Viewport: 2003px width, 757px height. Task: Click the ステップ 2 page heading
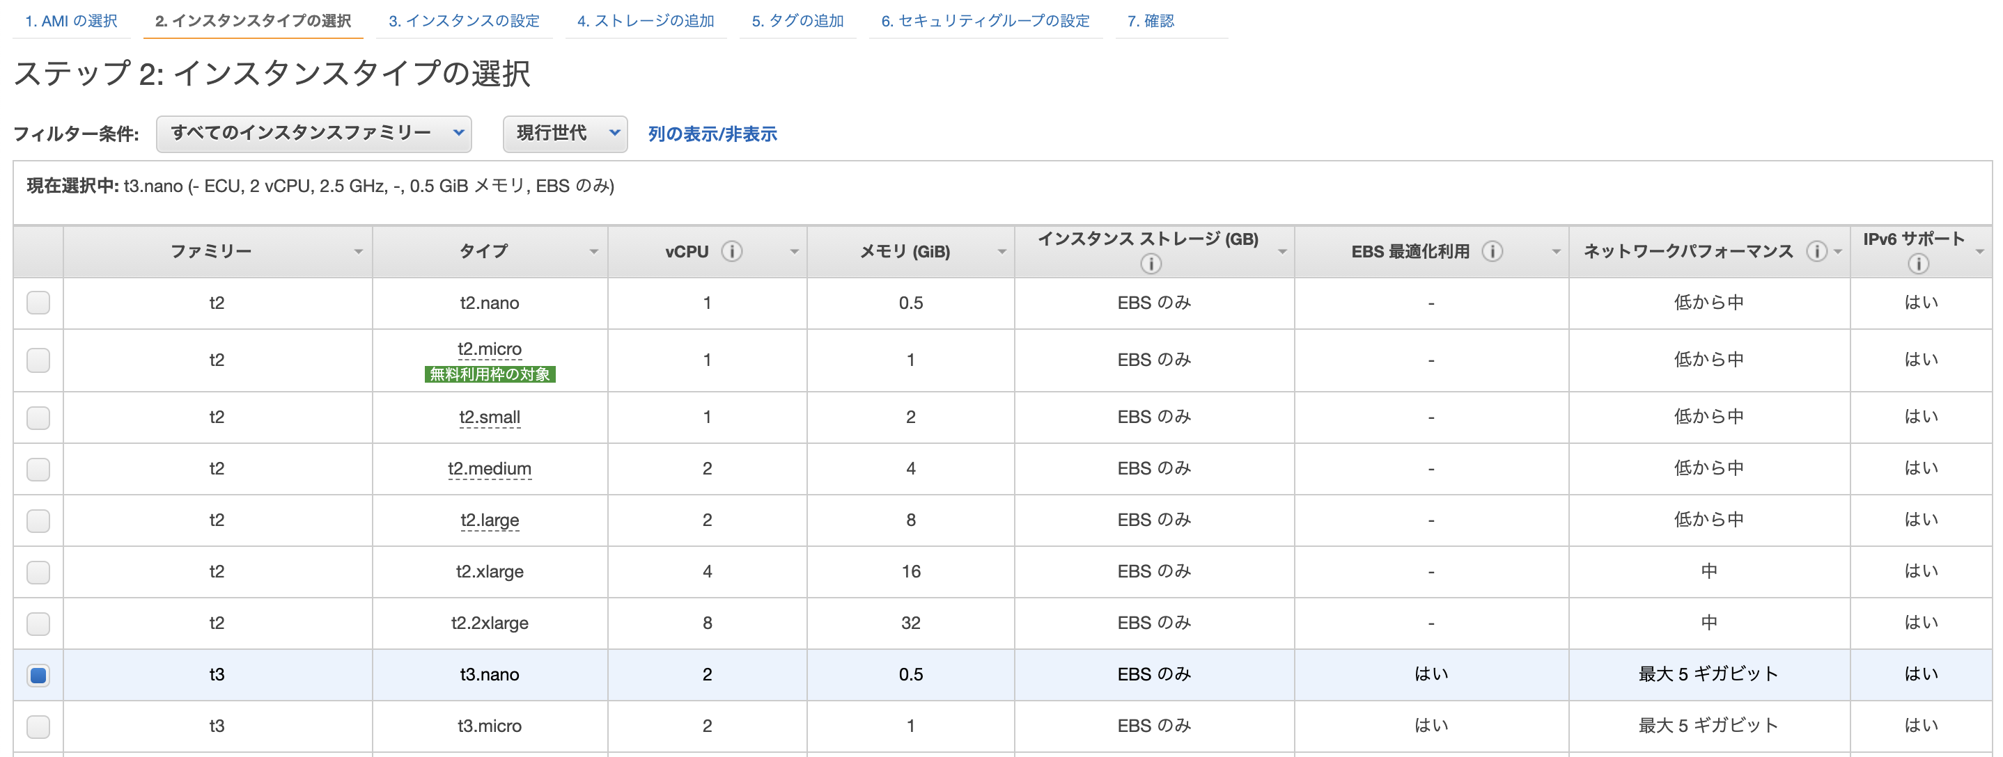pyautogui.click(x=272, y=74)
